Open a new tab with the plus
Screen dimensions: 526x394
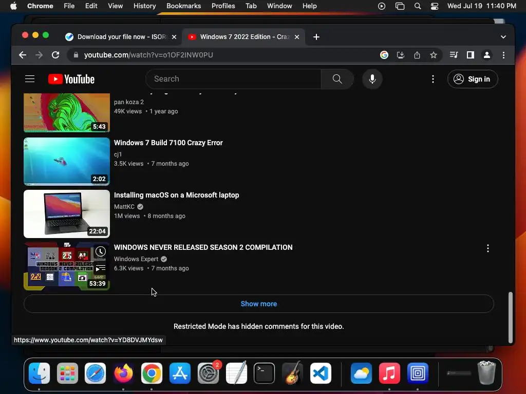(x=316, y=37)
